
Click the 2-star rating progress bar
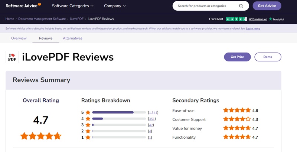(119, 131)
